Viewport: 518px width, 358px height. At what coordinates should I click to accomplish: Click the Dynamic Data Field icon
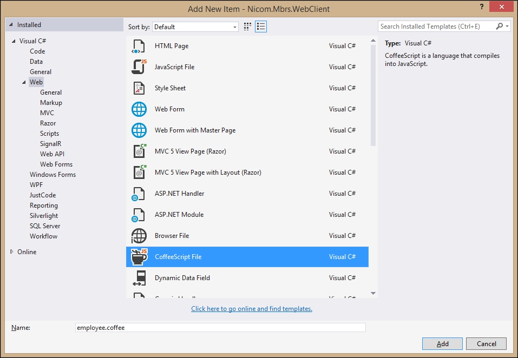tap(139, 278)
